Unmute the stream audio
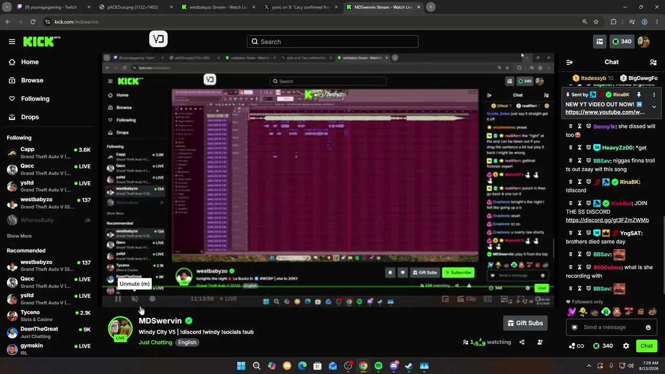665x374 pixels. [135, 299]
